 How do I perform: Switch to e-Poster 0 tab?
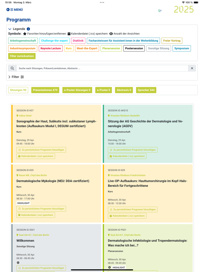tap(103, 90)
